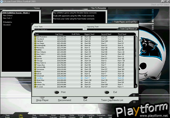Click the Third Need column header

pyautogui.click(x=122, y=34)
